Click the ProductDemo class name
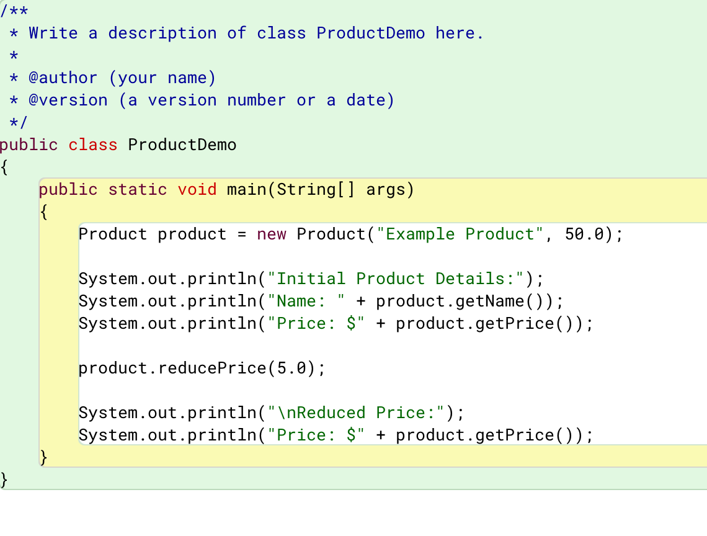 coord(182,145)
